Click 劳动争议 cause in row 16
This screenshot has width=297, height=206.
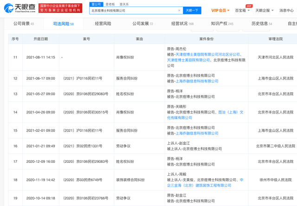coord(123,146)
